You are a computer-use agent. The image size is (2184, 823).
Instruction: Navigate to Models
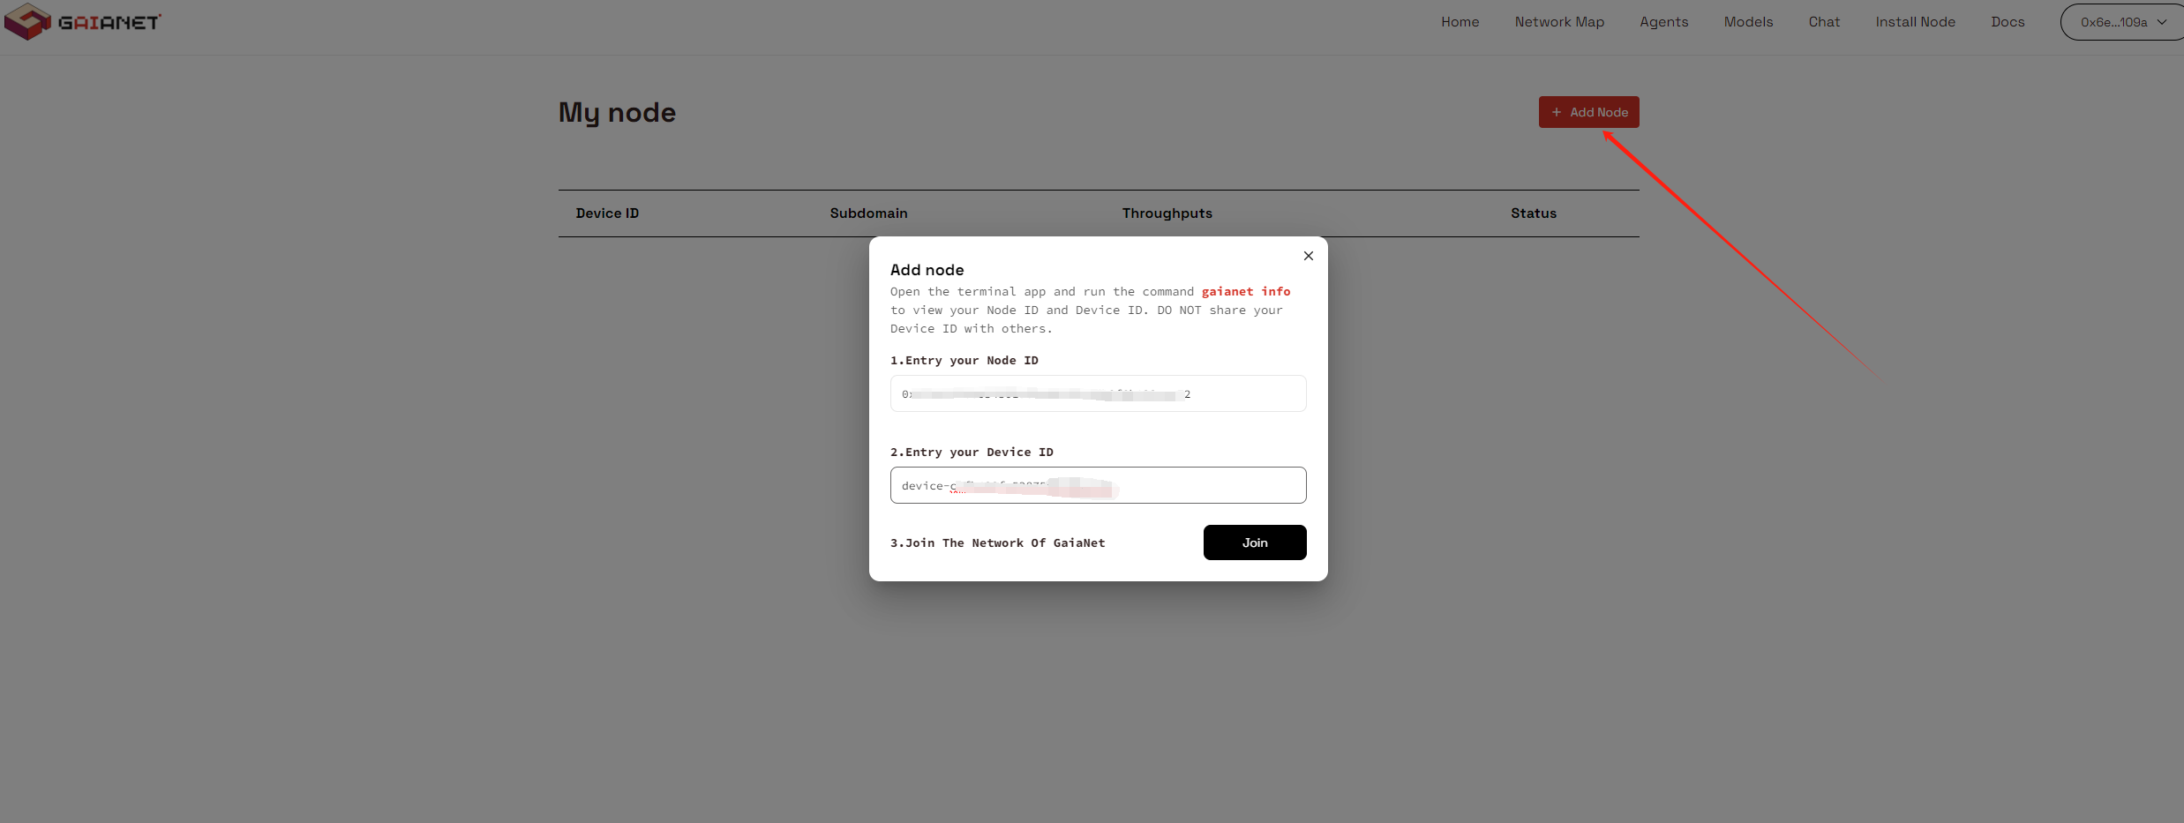click(1747, 22)
